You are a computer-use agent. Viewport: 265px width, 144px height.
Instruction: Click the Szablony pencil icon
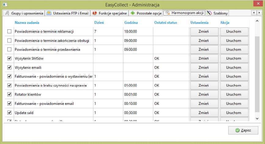[209, 13]
